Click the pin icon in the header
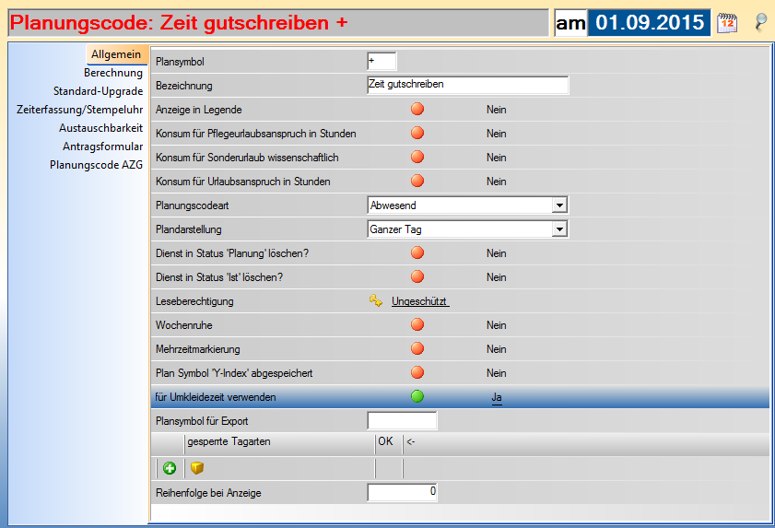Image resolution: width=775 pixels, height=528 pixels. point(760,23)
